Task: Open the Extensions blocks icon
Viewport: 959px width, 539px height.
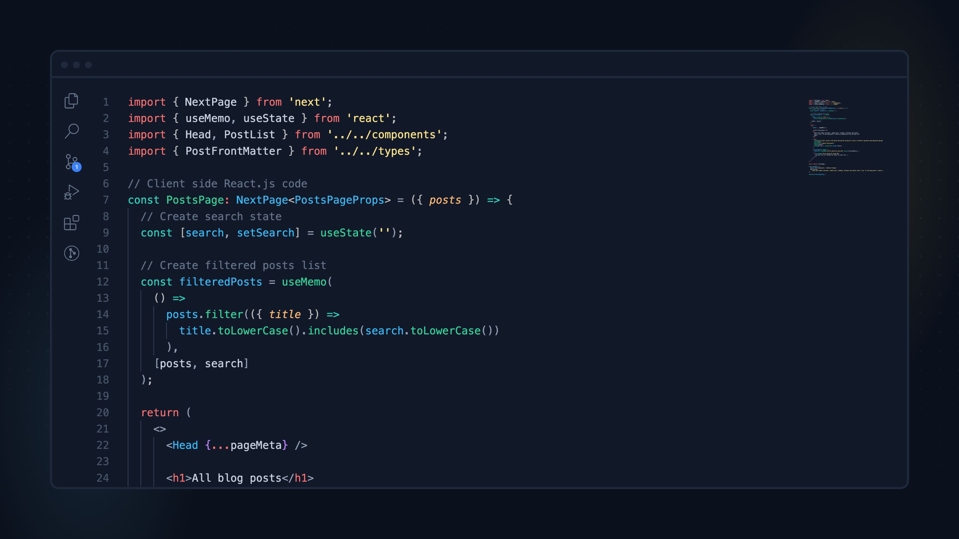Action: [x=72, y=223]
